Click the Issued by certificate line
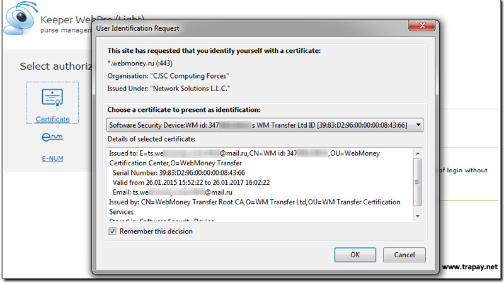Viewport: 504px width, 283px height. 255,207
